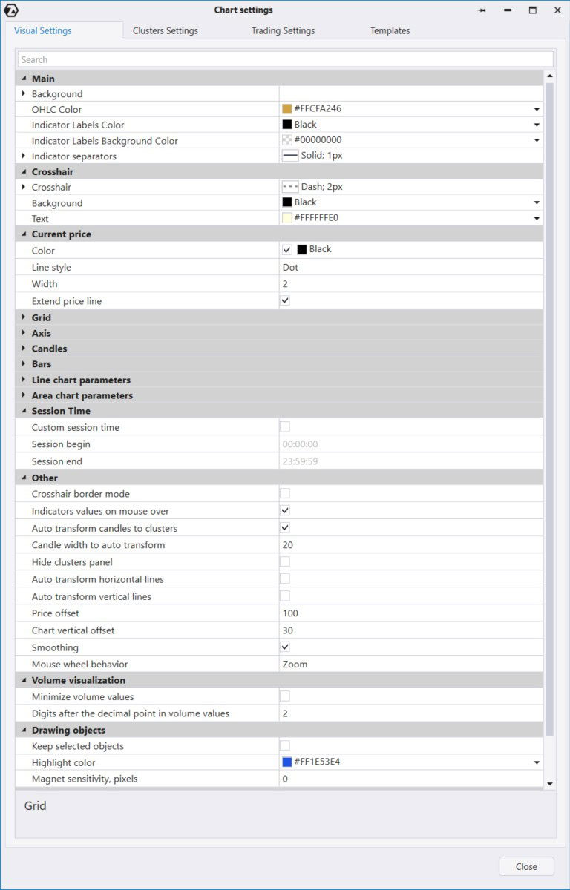Click the app logo icon in title bar

(11, 10)
